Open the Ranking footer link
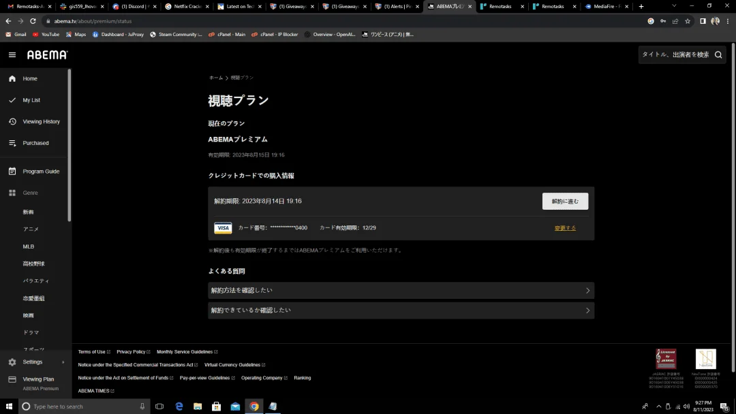Screen dimensions: 736x414 tap(303, 378)
